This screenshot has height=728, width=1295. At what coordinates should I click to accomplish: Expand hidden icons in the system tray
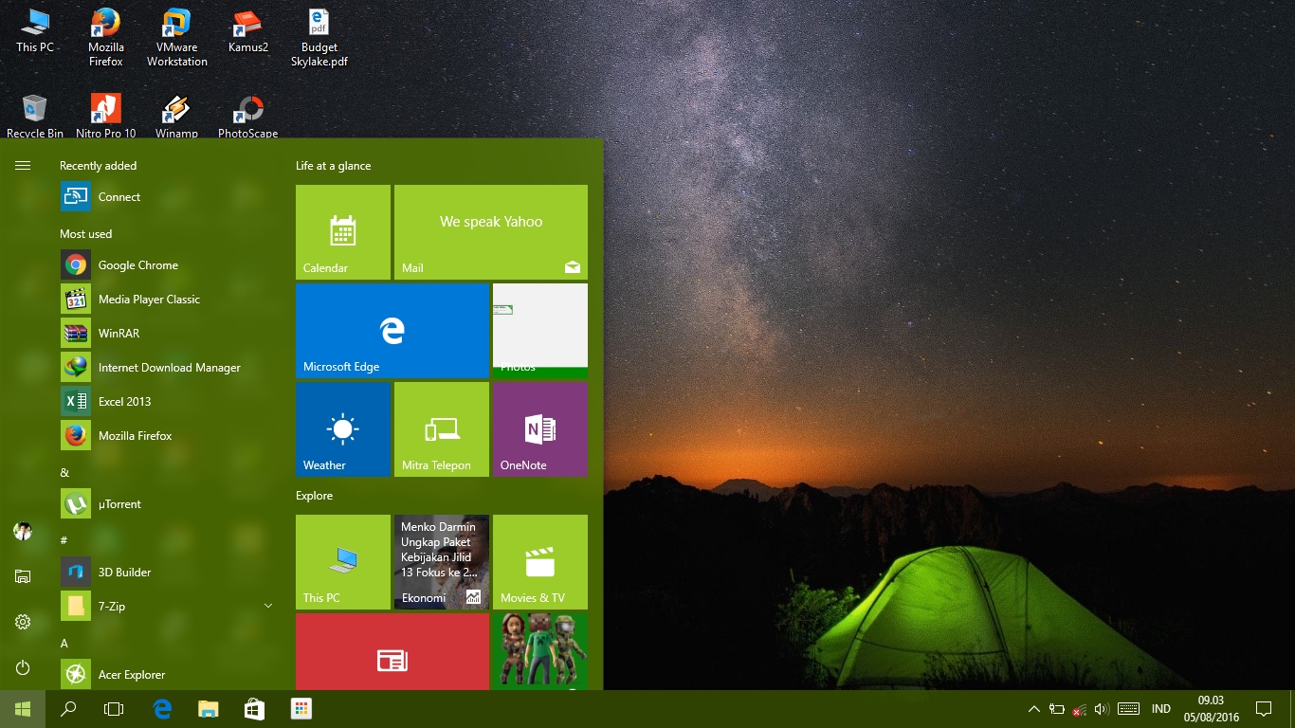point(1033,708)
